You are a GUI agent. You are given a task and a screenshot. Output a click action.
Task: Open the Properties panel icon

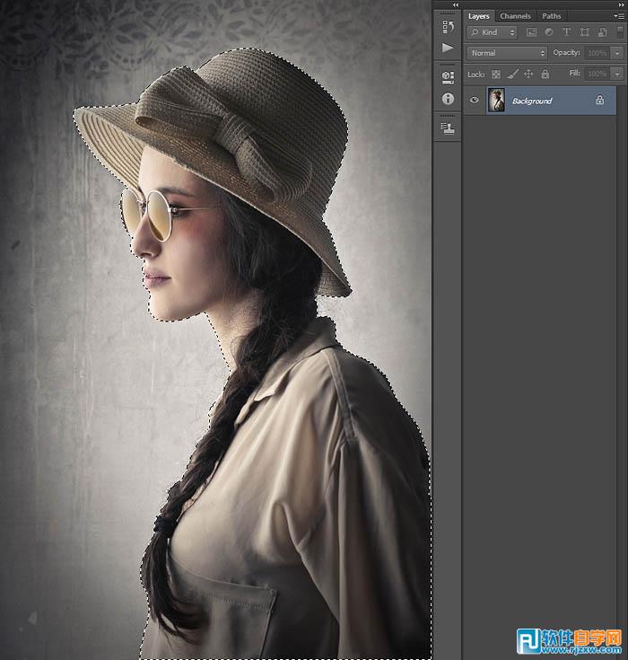click(x=448, y=78)
